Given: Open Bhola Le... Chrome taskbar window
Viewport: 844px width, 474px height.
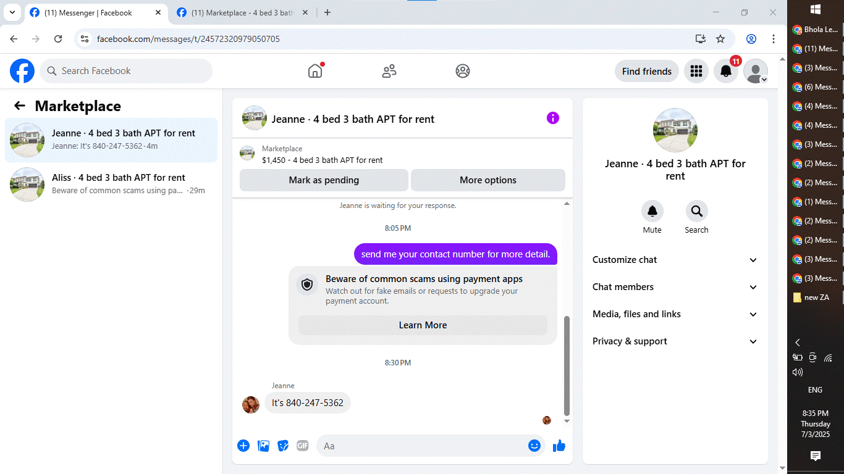Looking at the screenshot, I should (x=815, y=30).
